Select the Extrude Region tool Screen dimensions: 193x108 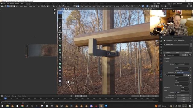(x=60, y=46)
